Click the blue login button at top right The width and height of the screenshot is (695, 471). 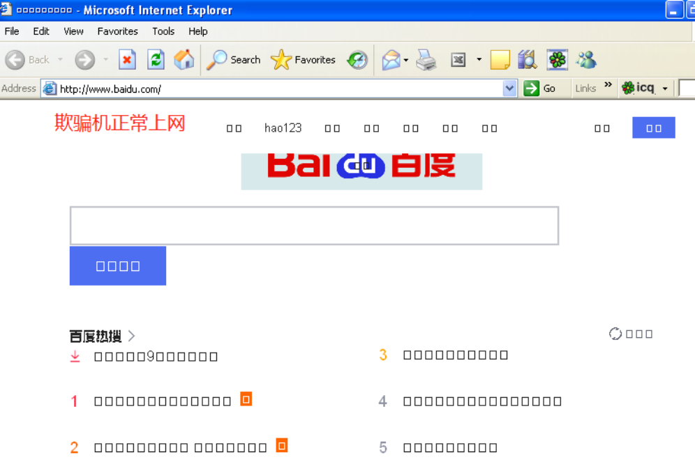tap(653, 128)
